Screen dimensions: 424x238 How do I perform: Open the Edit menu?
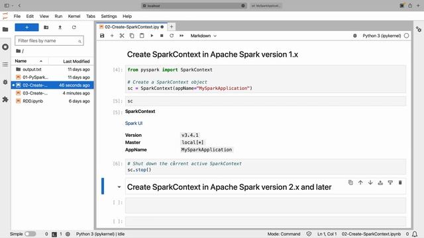coord(30,16)
